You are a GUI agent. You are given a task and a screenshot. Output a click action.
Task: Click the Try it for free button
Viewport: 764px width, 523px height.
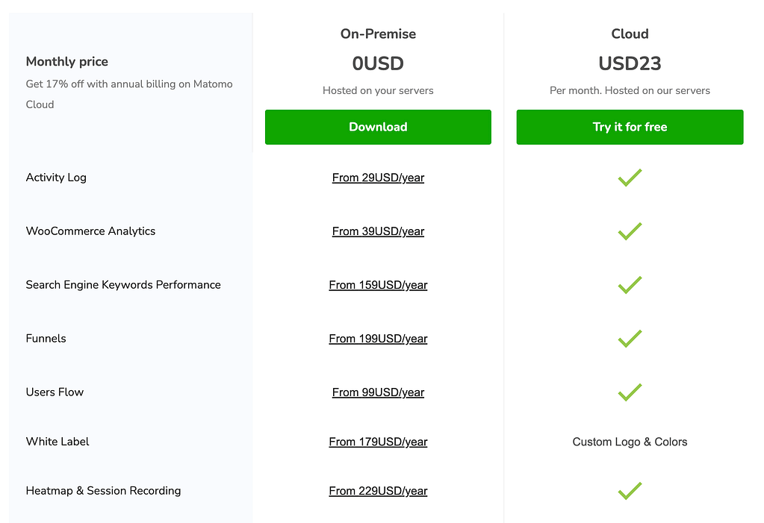pyautogui.click(x=629, y=127)
